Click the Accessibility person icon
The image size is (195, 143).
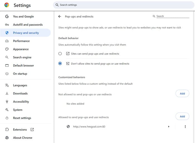click(x=7, y=101)
